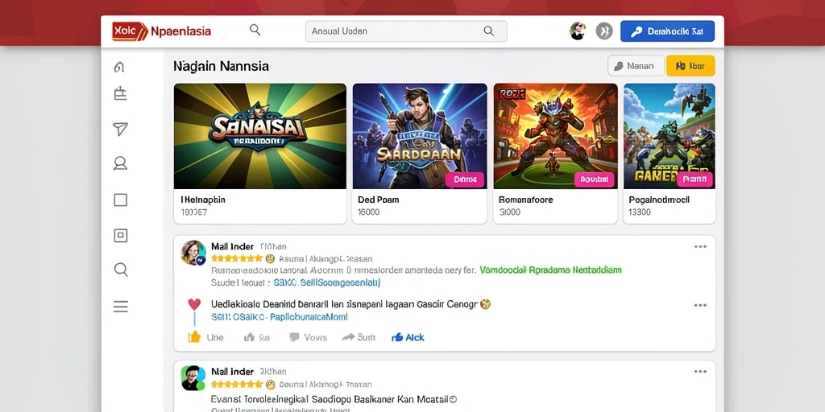Viewport: 825px width, 412px height.
Task: Click the Ansual Uaden search field
Action: [406, 31]
